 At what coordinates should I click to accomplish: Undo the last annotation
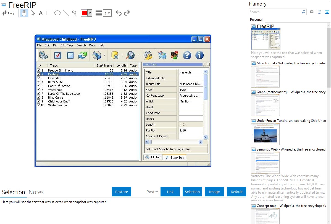[x=119, y=13]
